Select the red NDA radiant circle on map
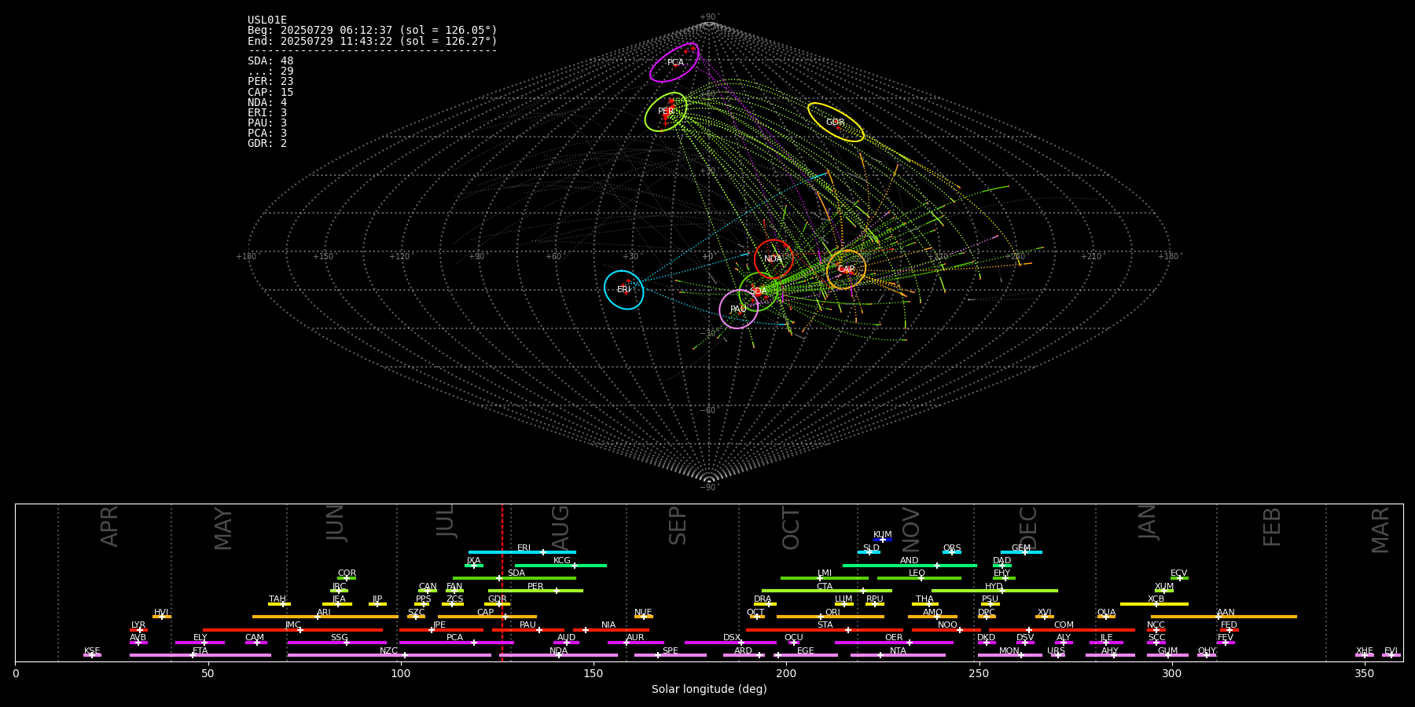The width and height of the screenshot is (1415, 707). 774,258
